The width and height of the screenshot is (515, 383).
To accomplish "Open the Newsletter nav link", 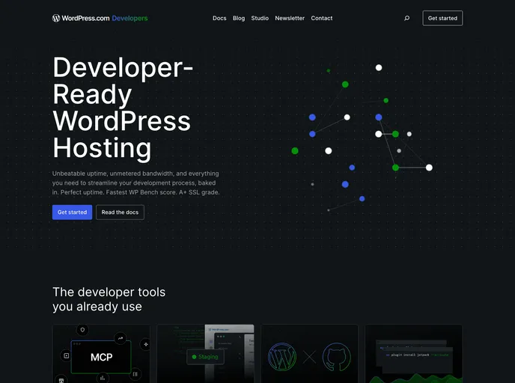I will click(x=290, y=18).
